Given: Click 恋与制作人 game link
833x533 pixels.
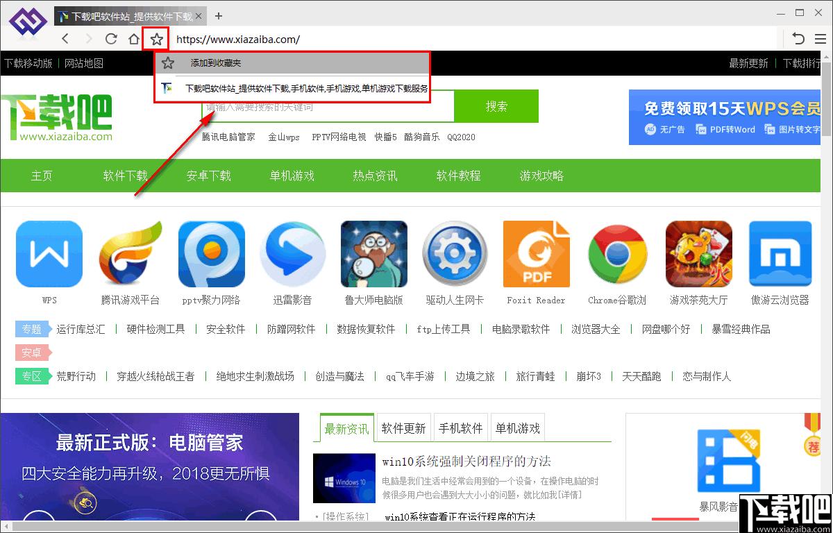Looking at the screenshot, I should pyautogui.click(x=706, y=376).
